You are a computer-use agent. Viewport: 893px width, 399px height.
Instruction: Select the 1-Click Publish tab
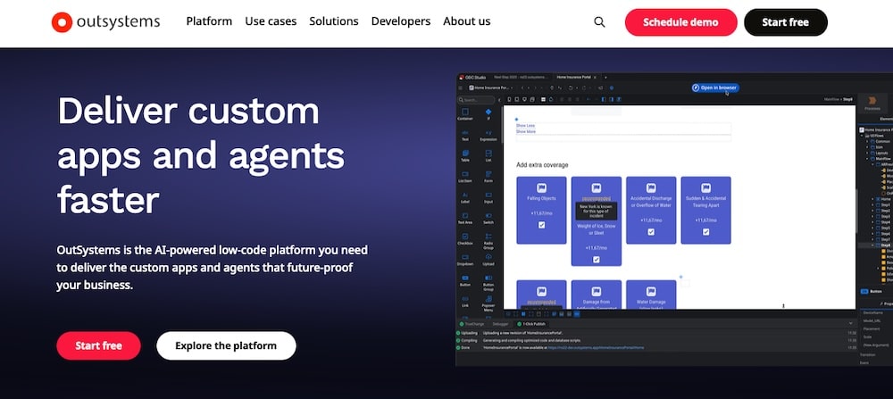(x=530, y=323)
